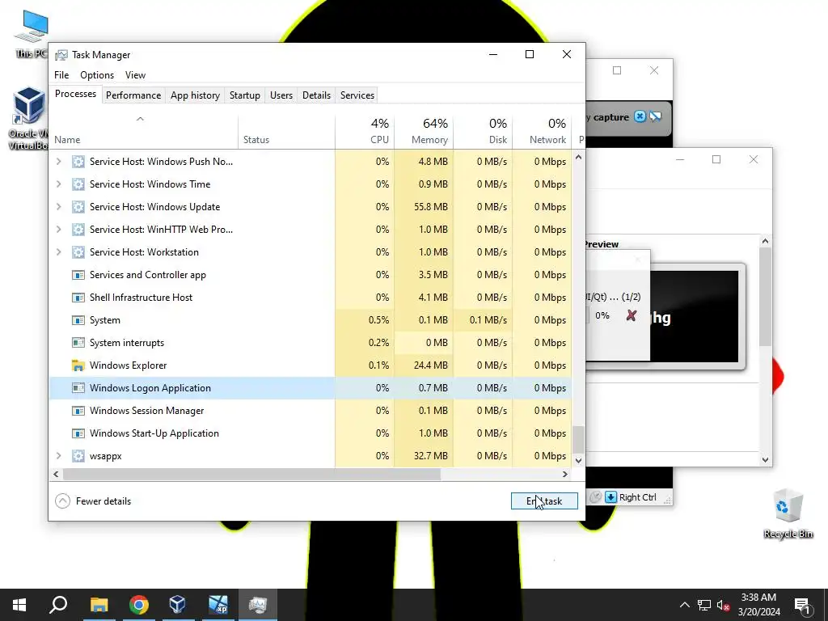This screenshot has height=621, width=828.
Task: Switch to the App history tab
Action: (x=195, y=95)
